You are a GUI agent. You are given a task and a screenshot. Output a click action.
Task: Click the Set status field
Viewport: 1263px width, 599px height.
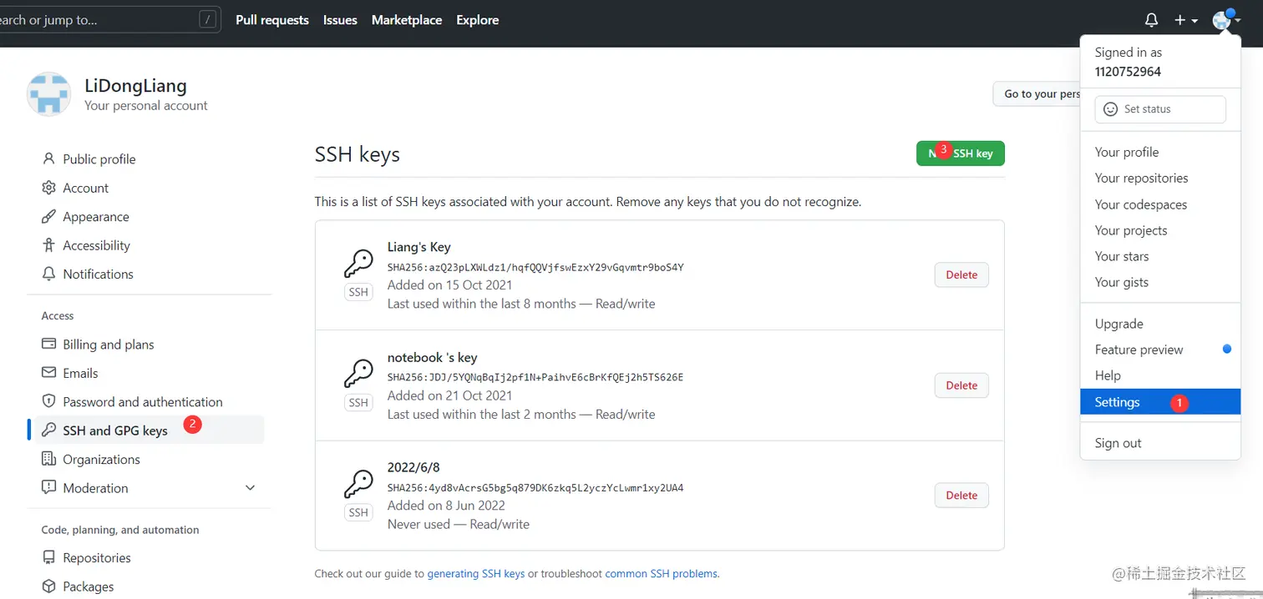pyautogui.click(x=1159, y=109)
